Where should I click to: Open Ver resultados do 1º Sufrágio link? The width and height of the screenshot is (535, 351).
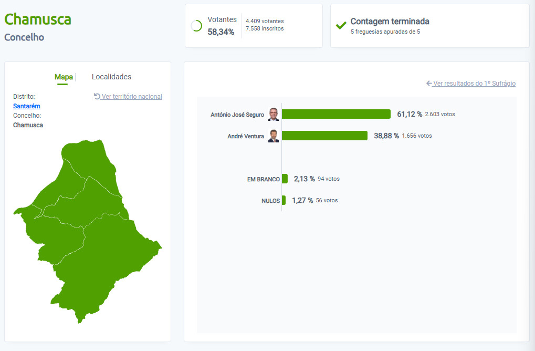click(474, 84)
